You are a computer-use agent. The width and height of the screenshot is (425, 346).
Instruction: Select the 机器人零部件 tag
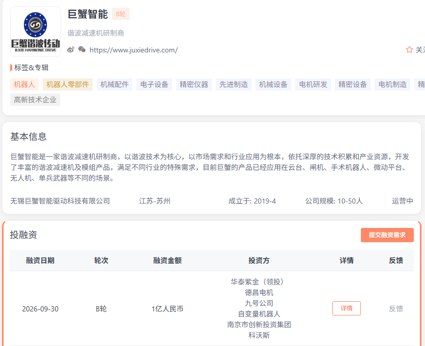[68, 84]
